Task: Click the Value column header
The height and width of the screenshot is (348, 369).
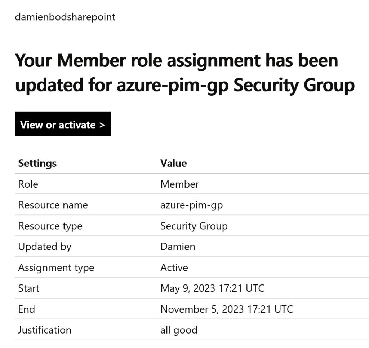Action: 173,163
